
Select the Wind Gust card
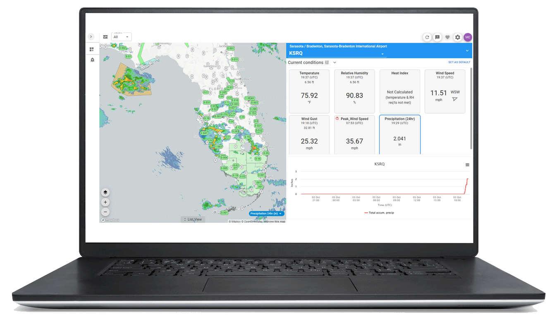(309, 135)
